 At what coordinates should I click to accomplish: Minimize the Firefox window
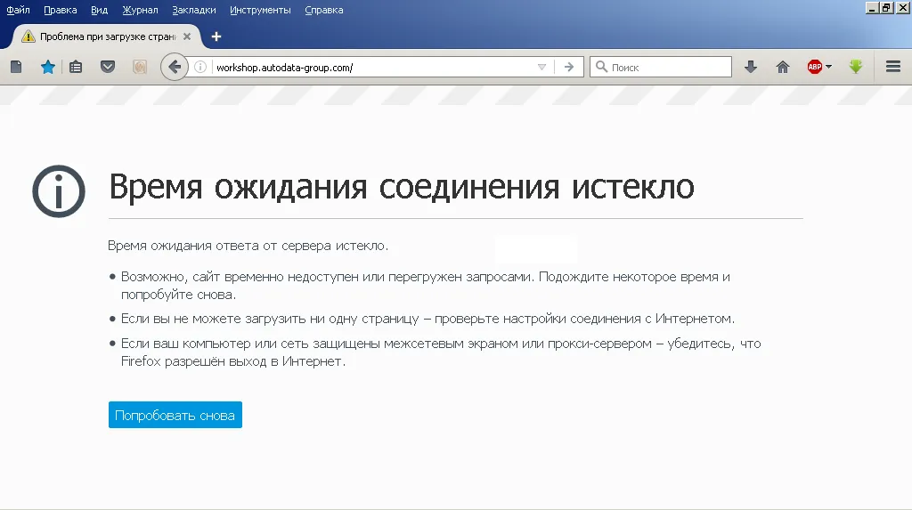tap(871, 7)
